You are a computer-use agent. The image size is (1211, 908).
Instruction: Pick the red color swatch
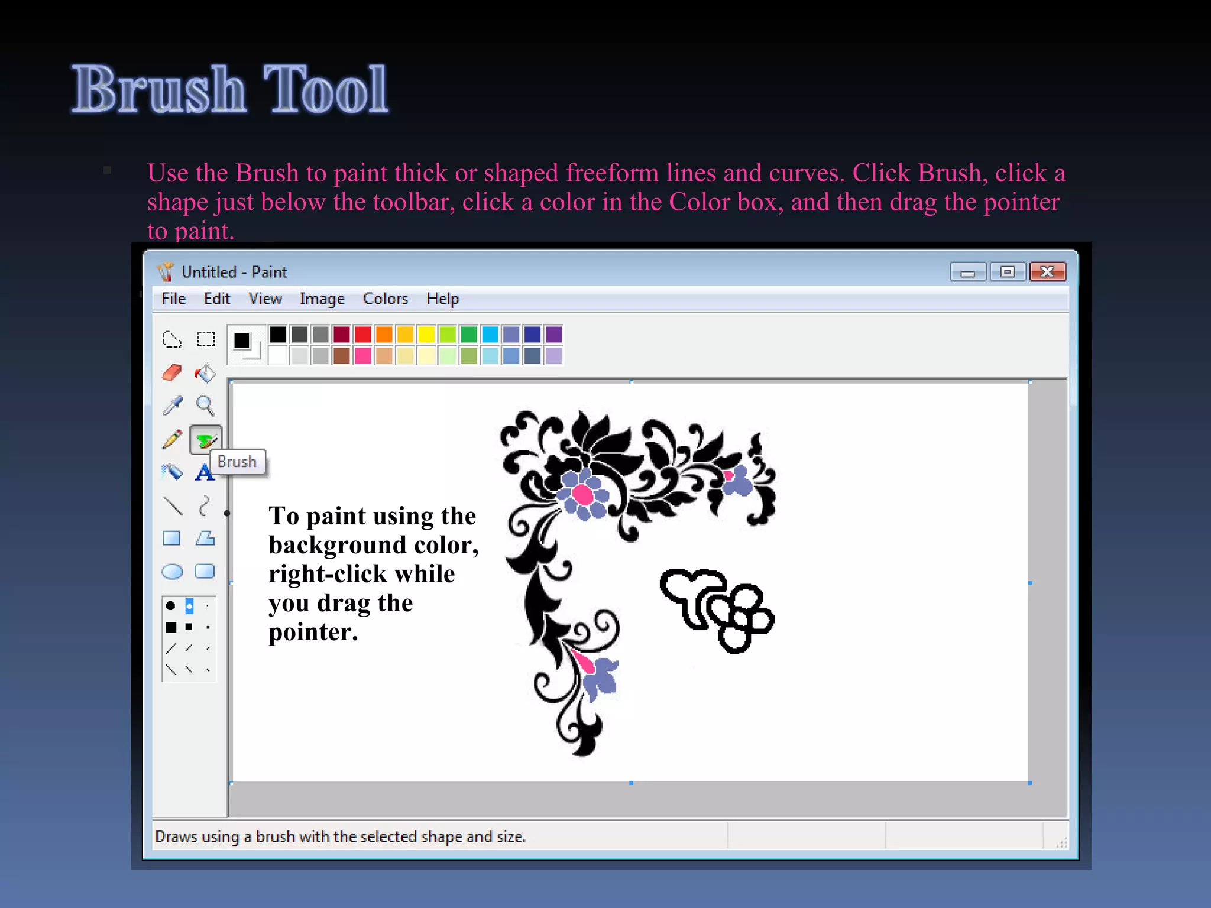click(x=362, y=335)
